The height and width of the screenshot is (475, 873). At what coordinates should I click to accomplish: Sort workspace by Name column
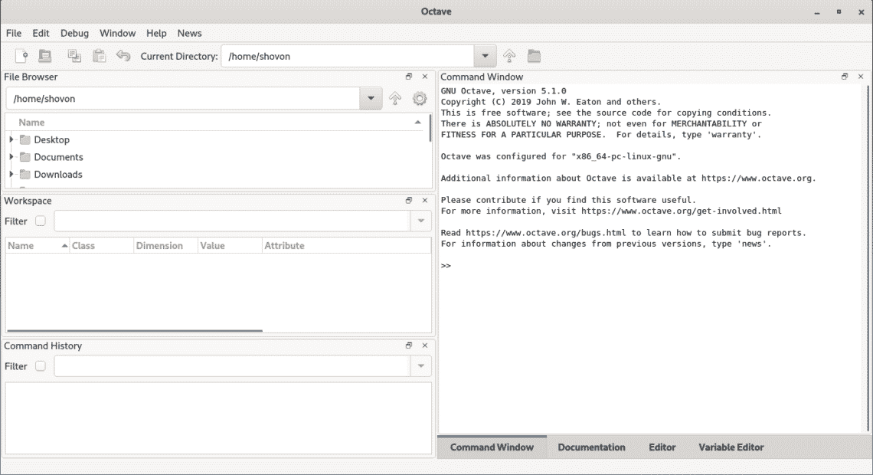38,246
